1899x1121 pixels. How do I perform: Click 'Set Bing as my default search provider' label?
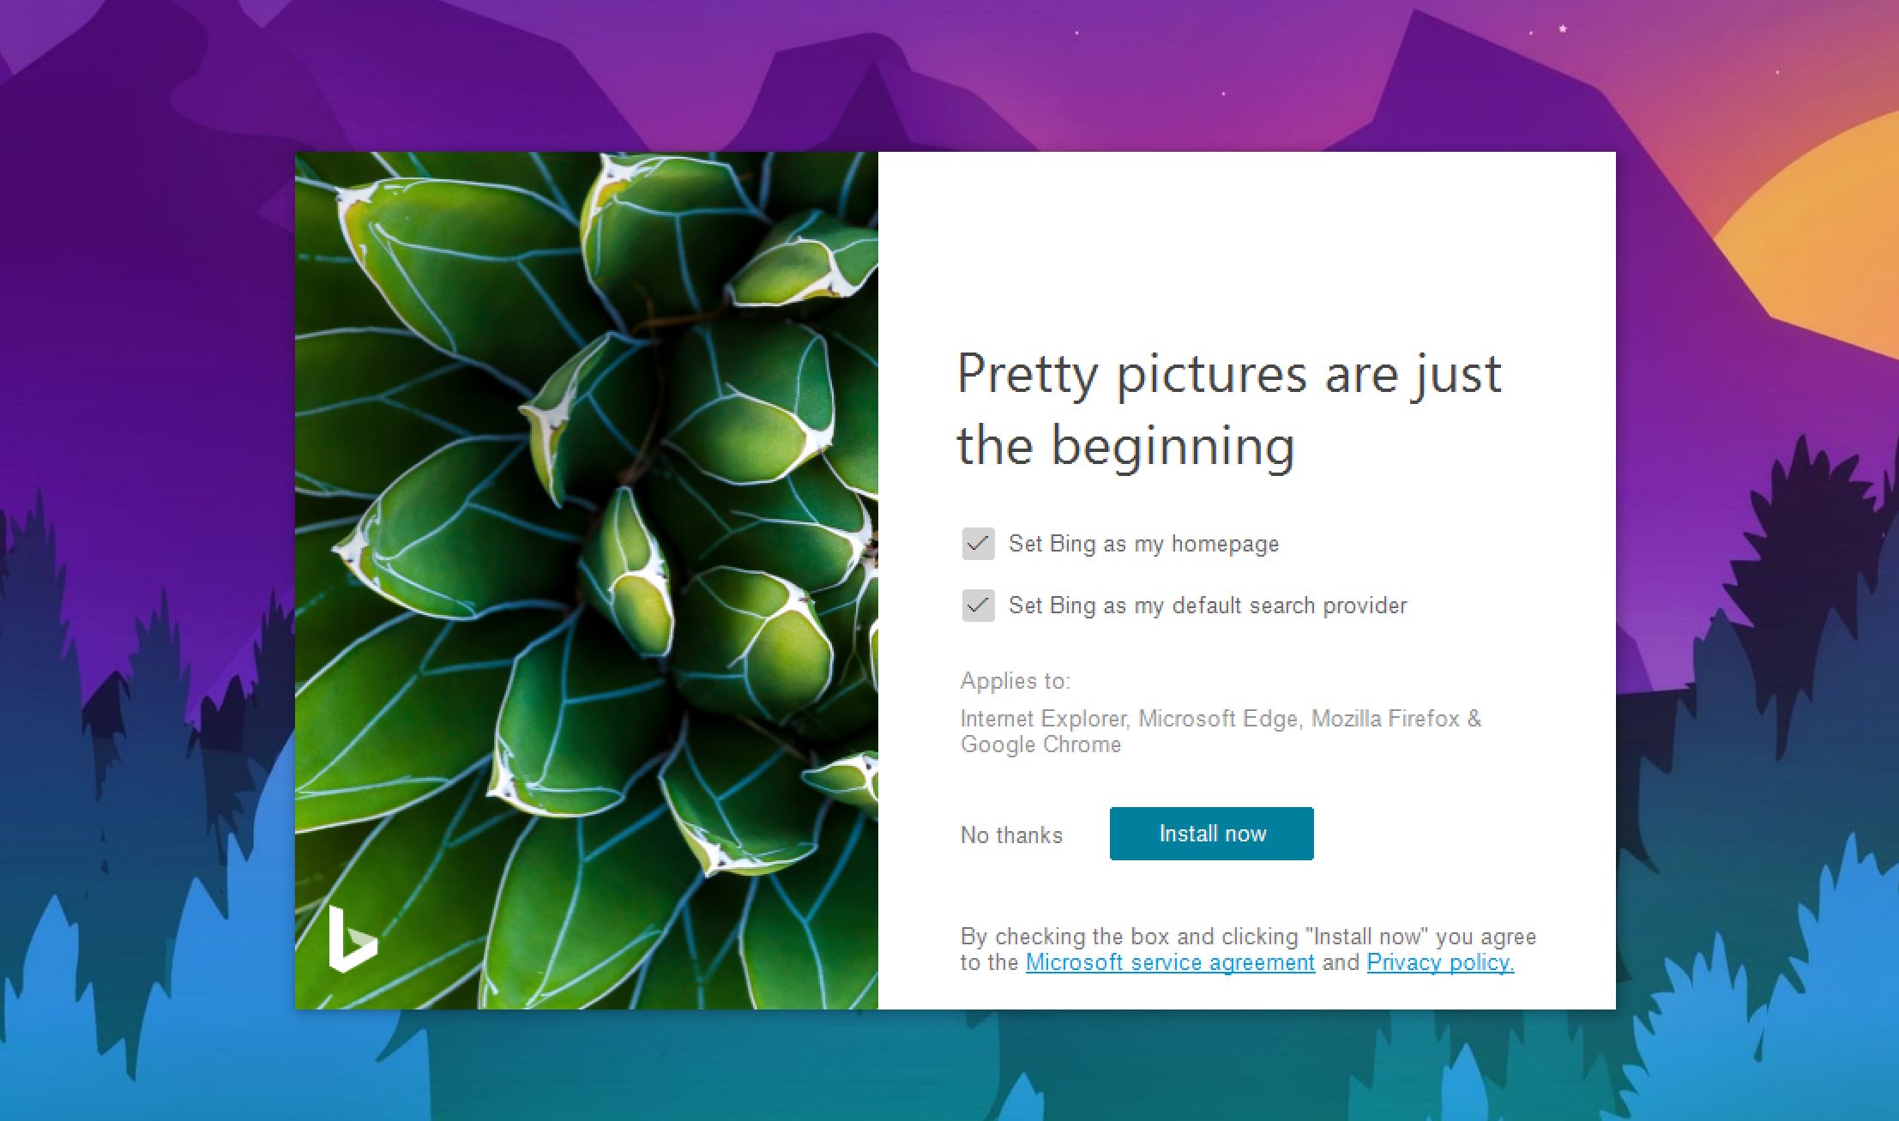point(1208,606)
